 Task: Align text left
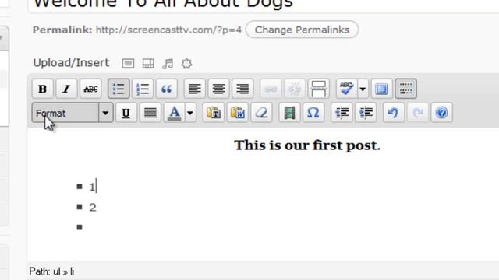[x=194, y=89]
